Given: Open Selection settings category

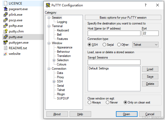Looking at the screenshot, I should (63, 60).
